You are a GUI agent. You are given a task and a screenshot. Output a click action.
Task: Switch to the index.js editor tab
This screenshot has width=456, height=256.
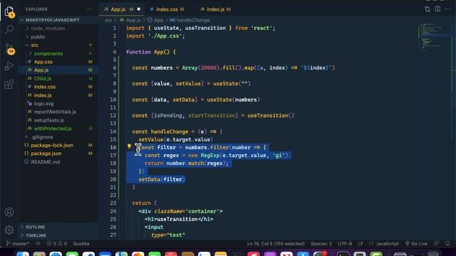pyautogui.click(x=215, y=9)
